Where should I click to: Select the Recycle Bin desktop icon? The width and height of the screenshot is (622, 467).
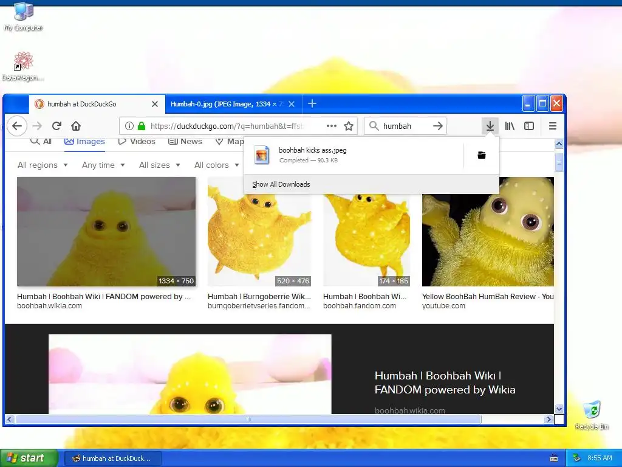click(x=592, y=415)
